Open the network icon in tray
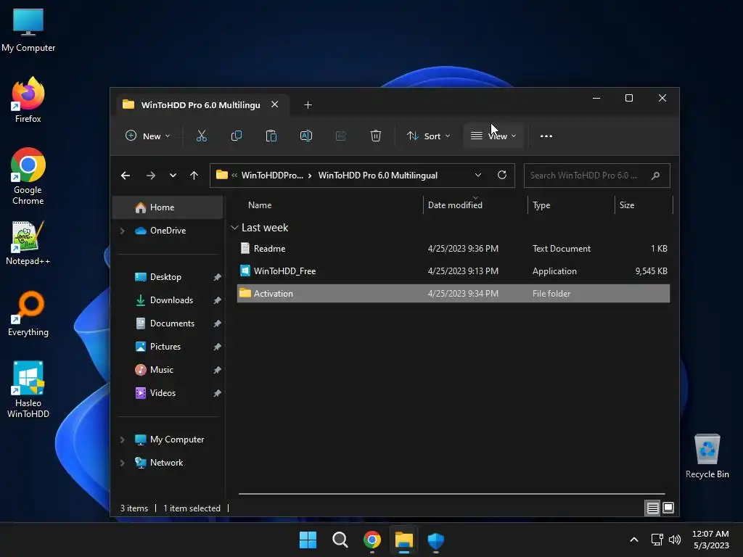 pyautogui.click(x=657, y=540)
